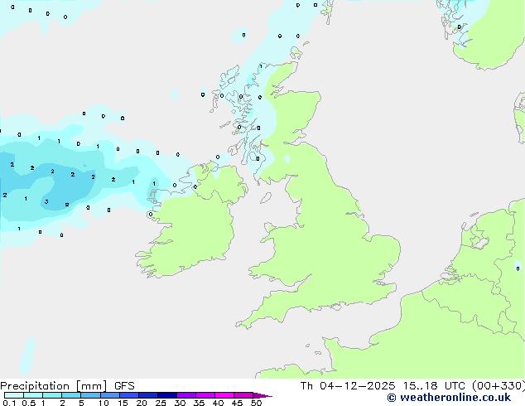Image resolution: width=525 pixels, height=406 pixels.
Task: Click the '15..18 UTC' time range
Action: [434, 386]
